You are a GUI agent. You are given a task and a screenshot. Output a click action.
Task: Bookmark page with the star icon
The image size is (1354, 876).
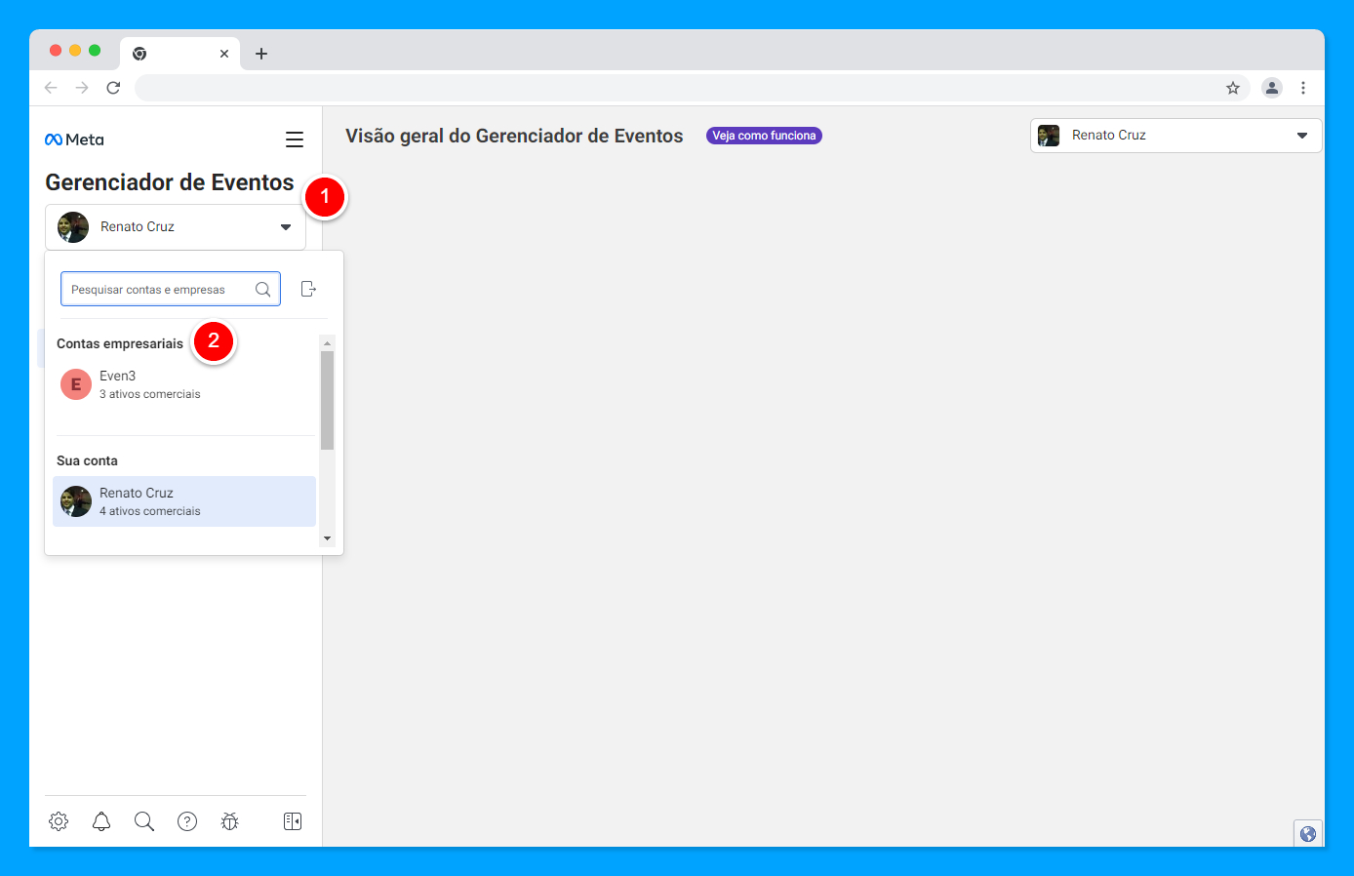pyautogui.click(x=1233, y=88)
